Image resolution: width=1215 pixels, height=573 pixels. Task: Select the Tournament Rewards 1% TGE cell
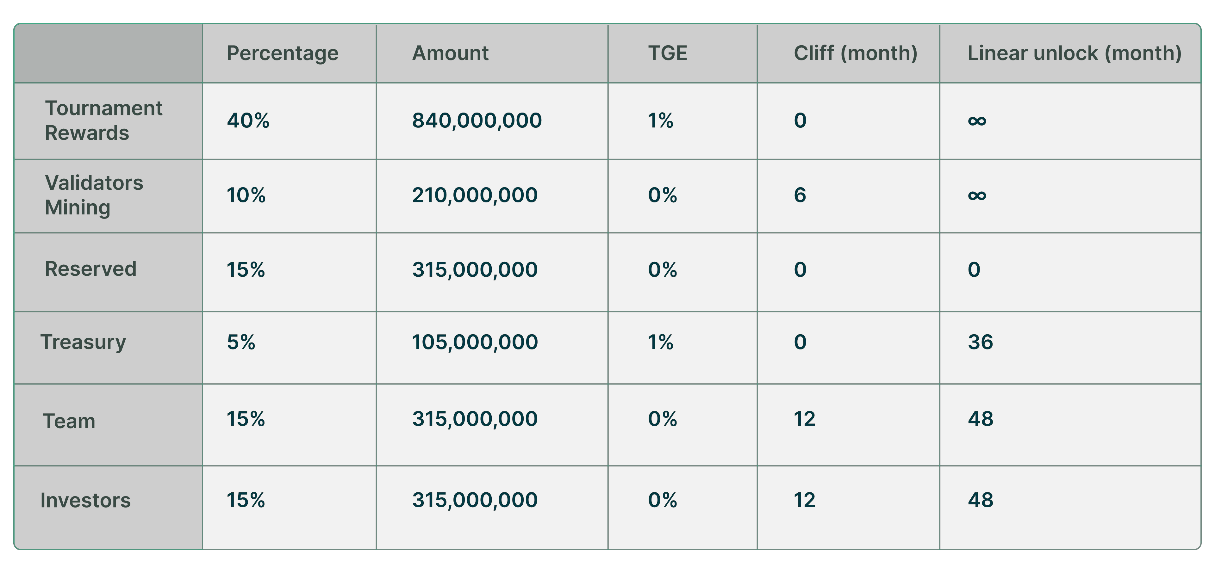click(x=660, y=120)
